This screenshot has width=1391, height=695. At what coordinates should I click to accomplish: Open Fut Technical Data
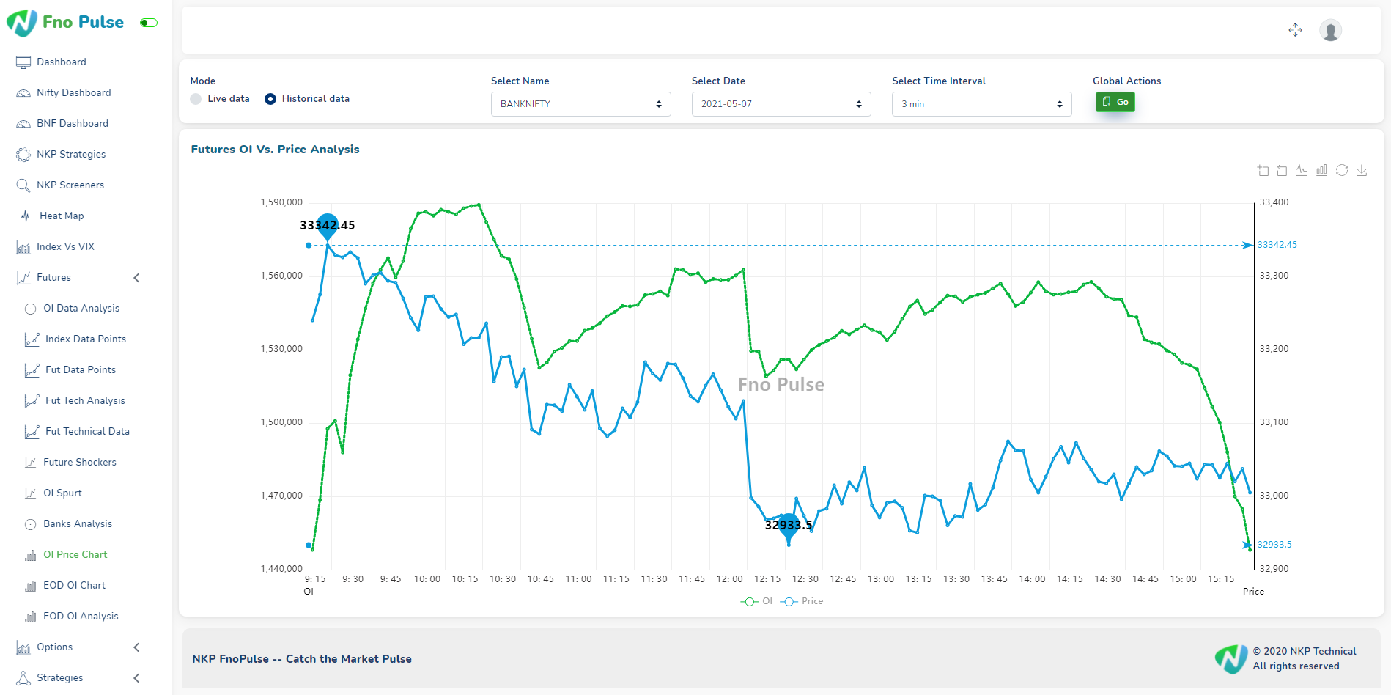click(87, 432)
